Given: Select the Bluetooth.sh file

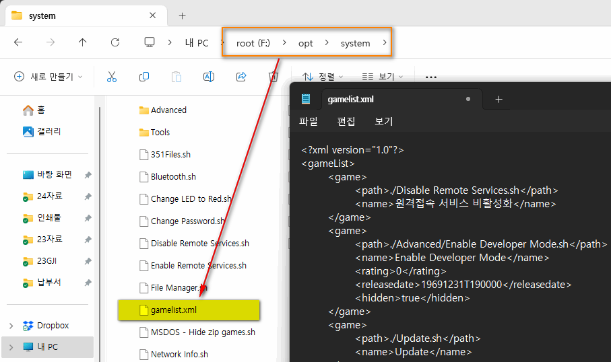Looking at the screenshot, I should click(x=168, y=177).
